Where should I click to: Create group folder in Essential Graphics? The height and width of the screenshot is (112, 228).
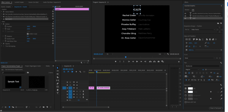click(218, 23)
